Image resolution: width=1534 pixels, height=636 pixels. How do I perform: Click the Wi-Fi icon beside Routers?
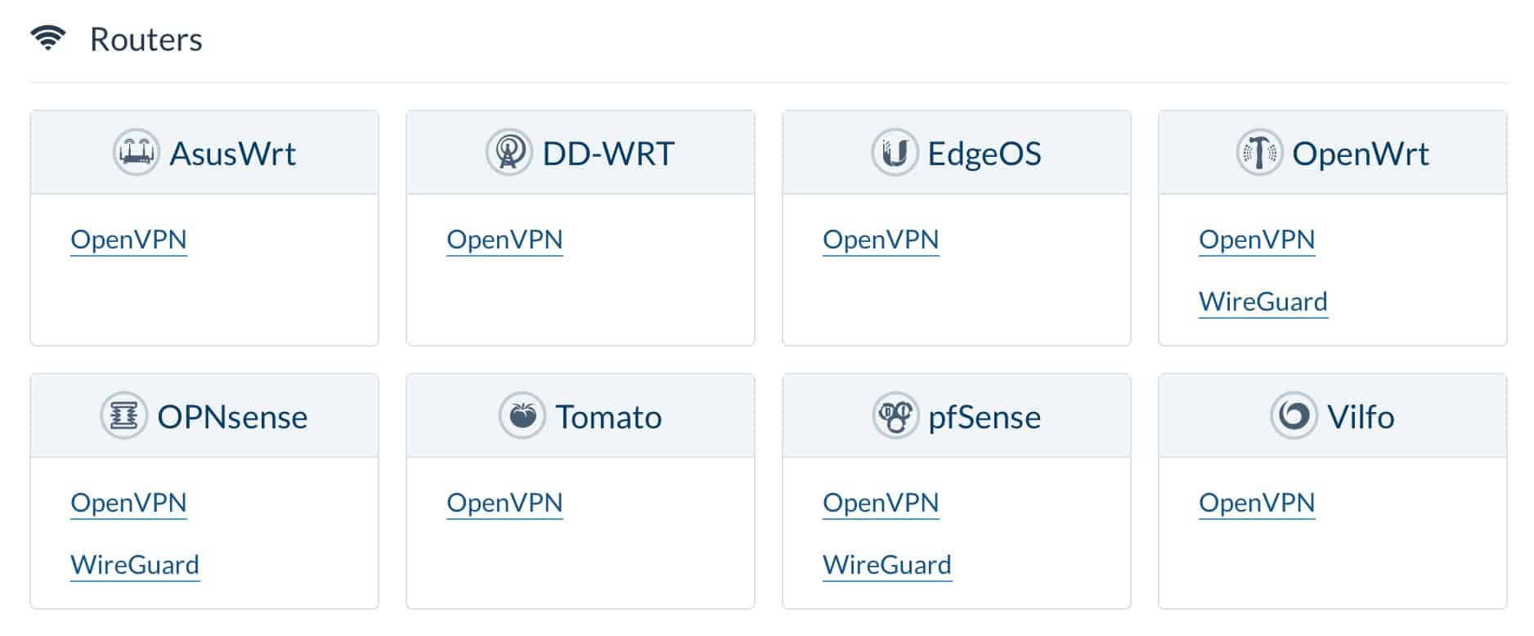(x=48, y=38)
